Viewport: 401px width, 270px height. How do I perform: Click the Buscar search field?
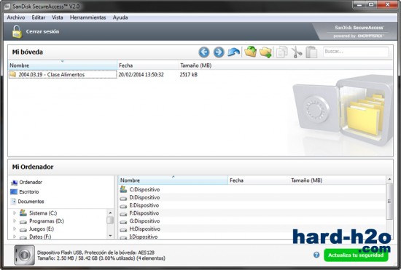(x=356, y=52)
